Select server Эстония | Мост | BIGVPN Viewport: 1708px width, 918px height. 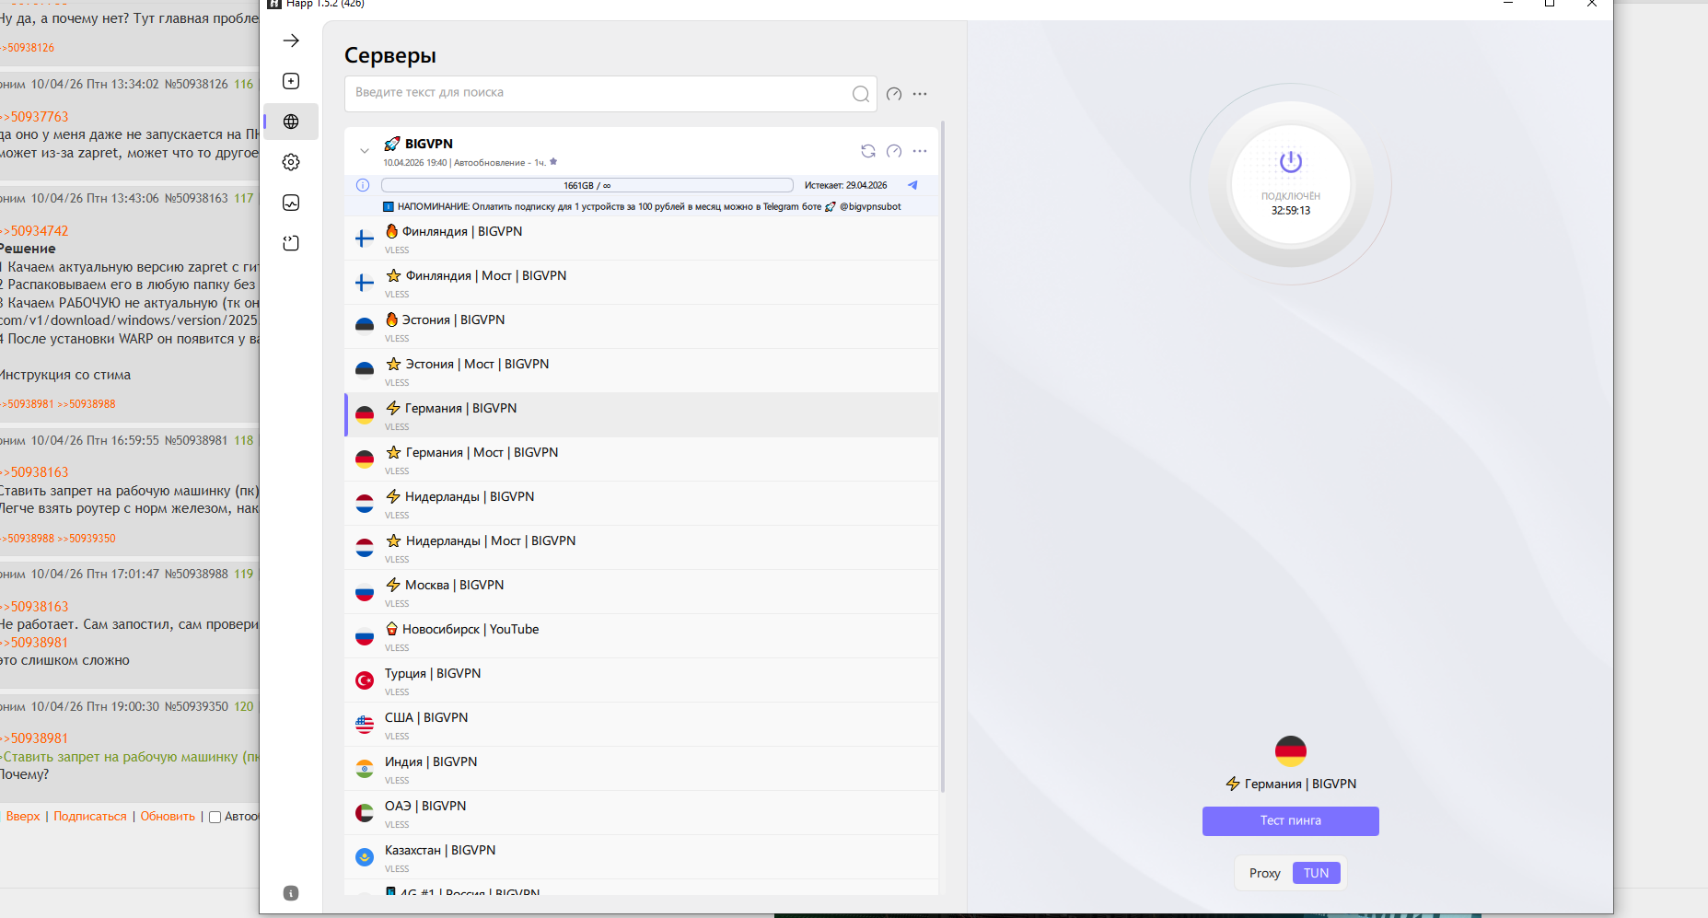pyautogui.click(x=642, y=371)
